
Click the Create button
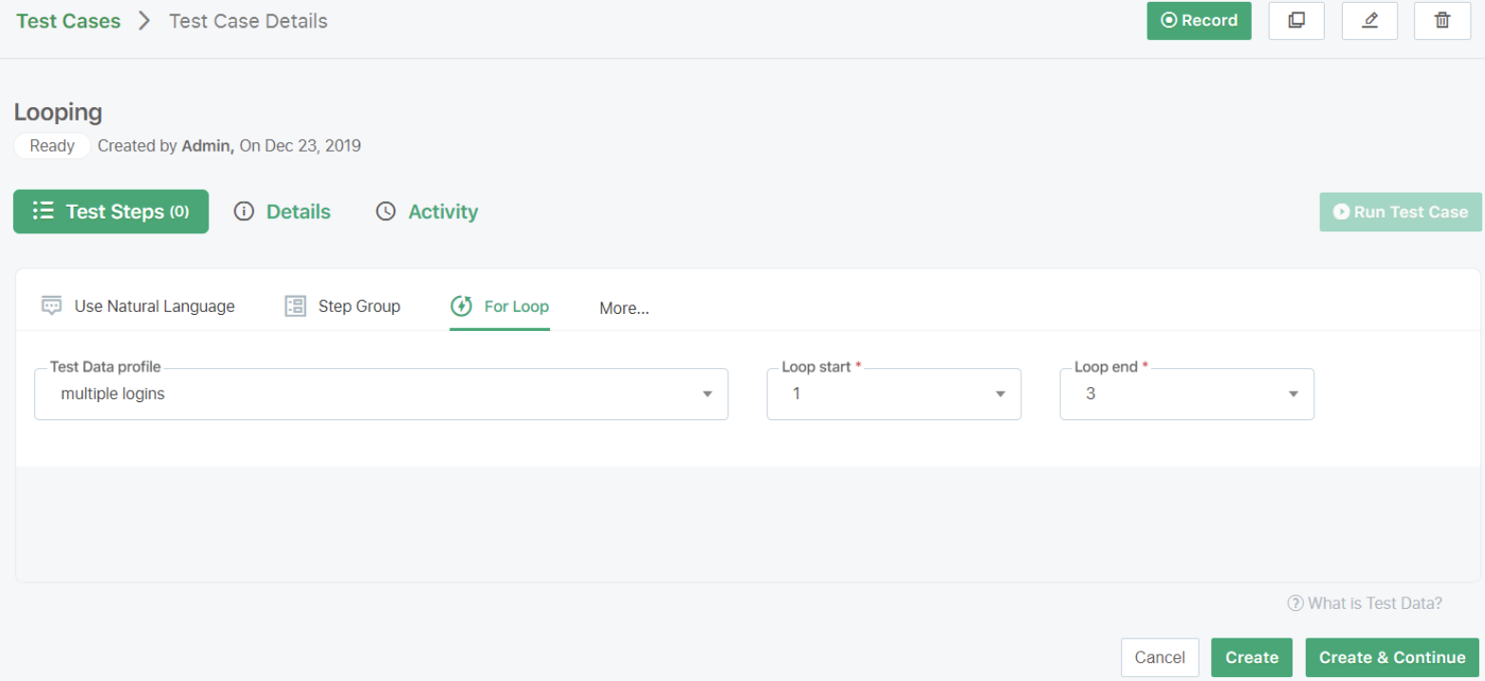click(x=1251, y=657)
